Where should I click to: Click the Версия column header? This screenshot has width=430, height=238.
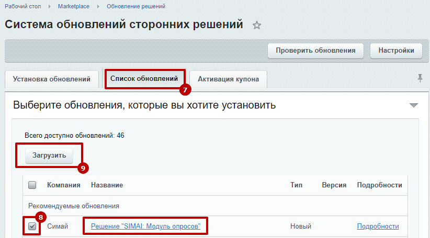pyautogui.click(x=334, y=185)
